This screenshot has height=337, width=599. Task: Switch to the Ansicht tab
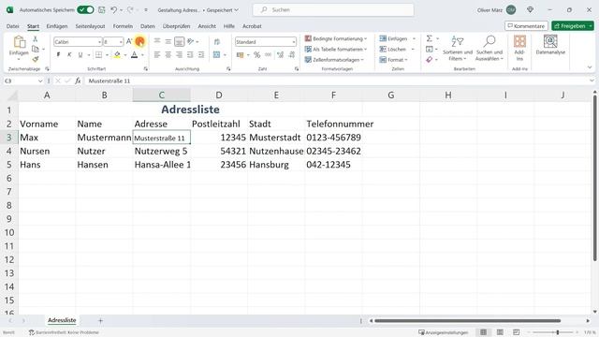(x=207, y=26)
